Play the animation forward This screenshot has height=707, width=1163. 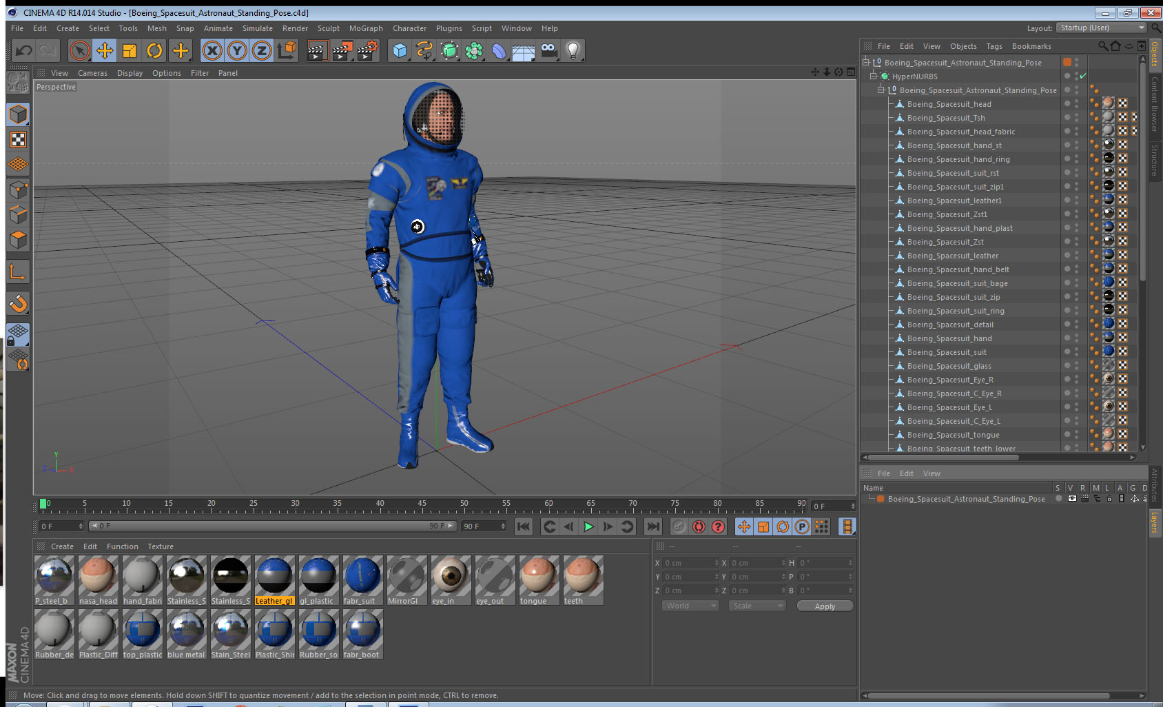click(x=588, y=526)
